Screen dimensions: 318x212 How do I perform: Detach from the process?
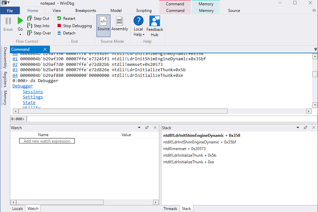(66, 33)
